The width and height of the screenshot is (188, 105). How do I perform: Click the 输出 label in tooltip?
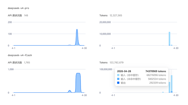tap(123, 83)
